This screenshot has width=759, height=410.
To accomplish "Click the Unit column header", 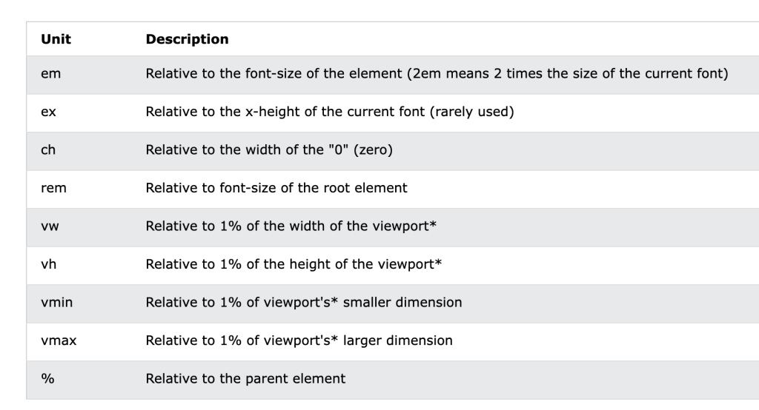I will click(x=56, y=39).
